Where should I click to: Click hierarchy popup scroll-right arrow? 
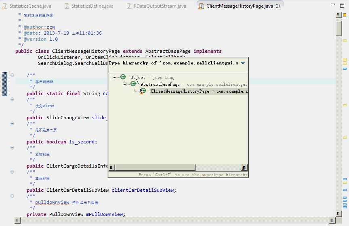click(x=244, y=168)
